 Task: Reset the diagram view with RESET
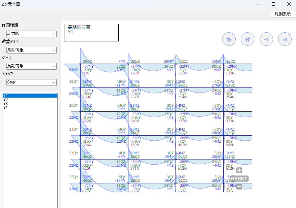[239, 178]
